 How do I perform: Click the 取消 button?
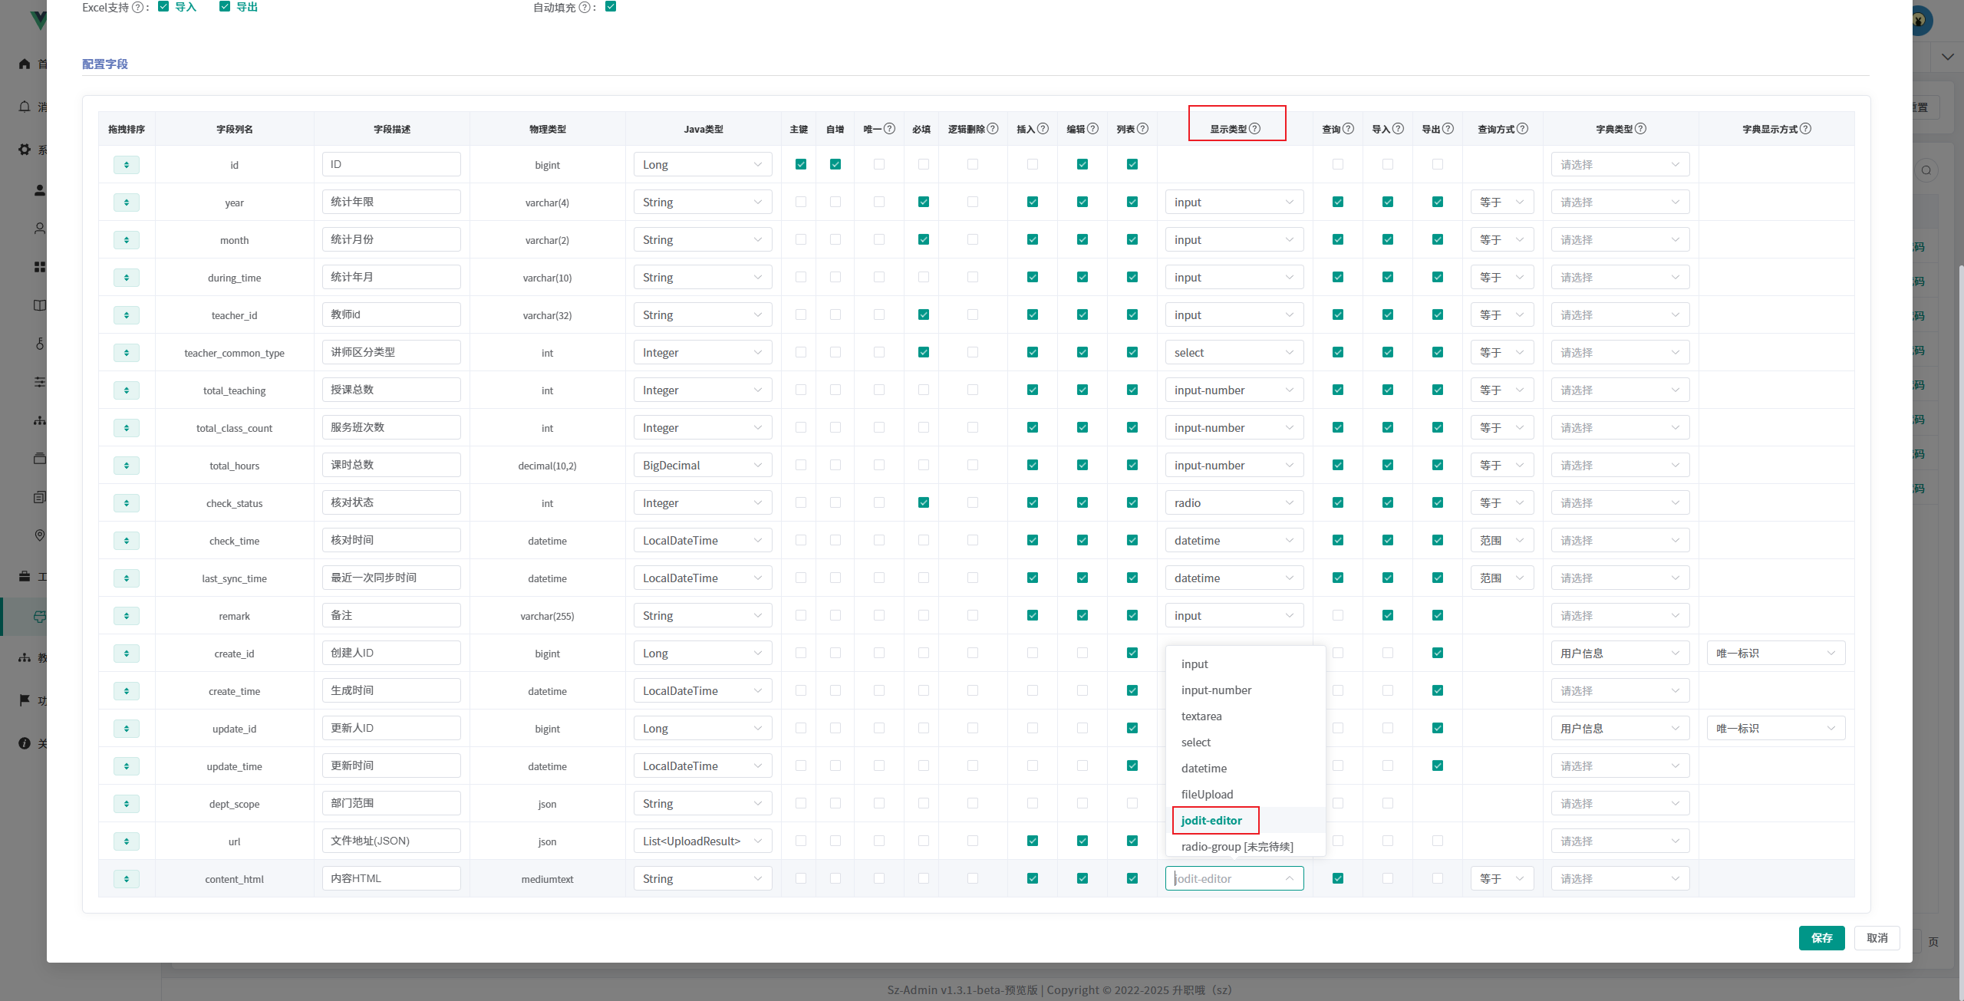[1877, 938]
